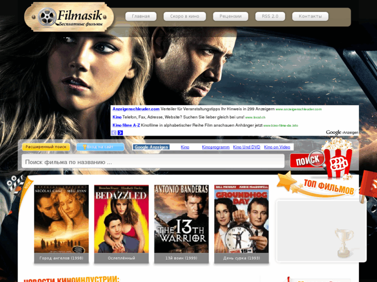The width and height of the screenshot is (377, 282).
Task: Show next ads with the right arrow
Action: (120, 132)
